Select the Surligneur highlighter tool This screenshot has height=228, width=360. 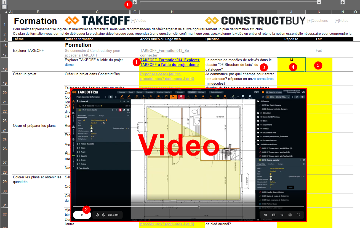point(233,97)
